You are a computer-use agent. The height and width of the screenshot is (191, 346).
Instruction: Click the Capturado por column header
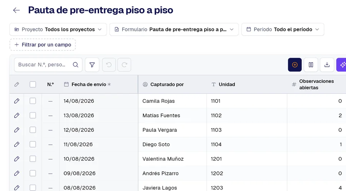[x=172, y=84]
